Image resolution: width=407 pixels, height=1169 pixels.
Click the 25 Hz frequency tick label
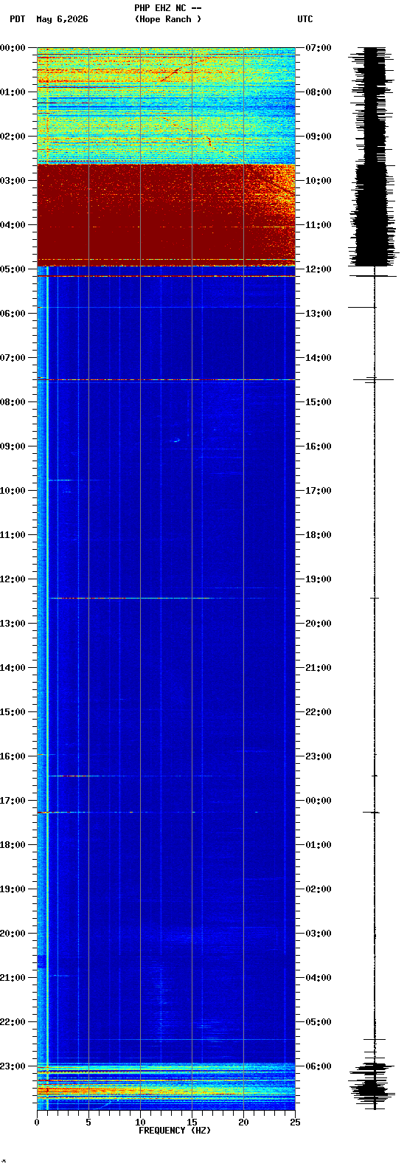[x=295, y=1123]
